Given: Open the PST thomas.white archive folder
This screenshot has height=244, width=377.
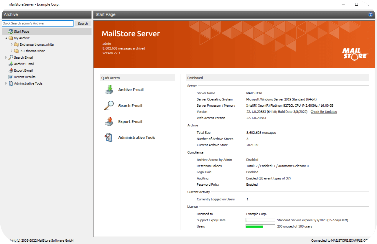Looking at the screenshot, I should coord(32,51).
